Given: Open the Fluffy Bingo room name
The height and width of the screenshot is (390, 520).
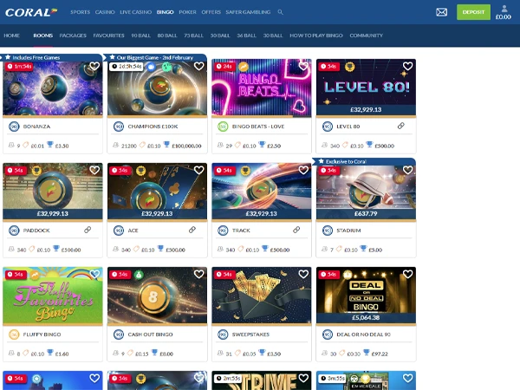Looking at the screenshot, I should 42,335.
